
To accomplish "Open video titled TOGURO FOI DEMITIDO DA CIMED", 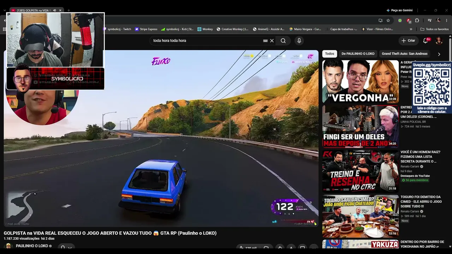I will (421, 201).
